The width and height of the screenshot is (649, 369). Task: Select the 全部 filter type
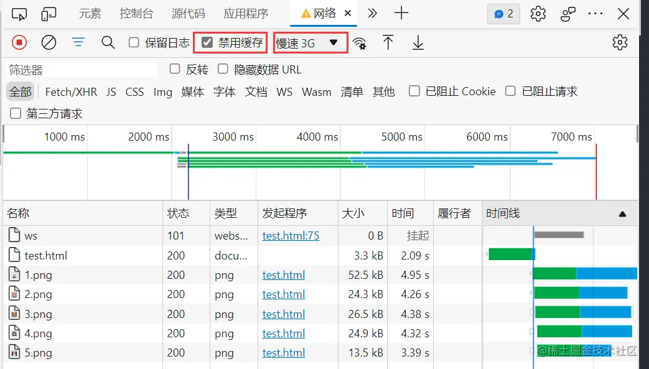point(21,91)
